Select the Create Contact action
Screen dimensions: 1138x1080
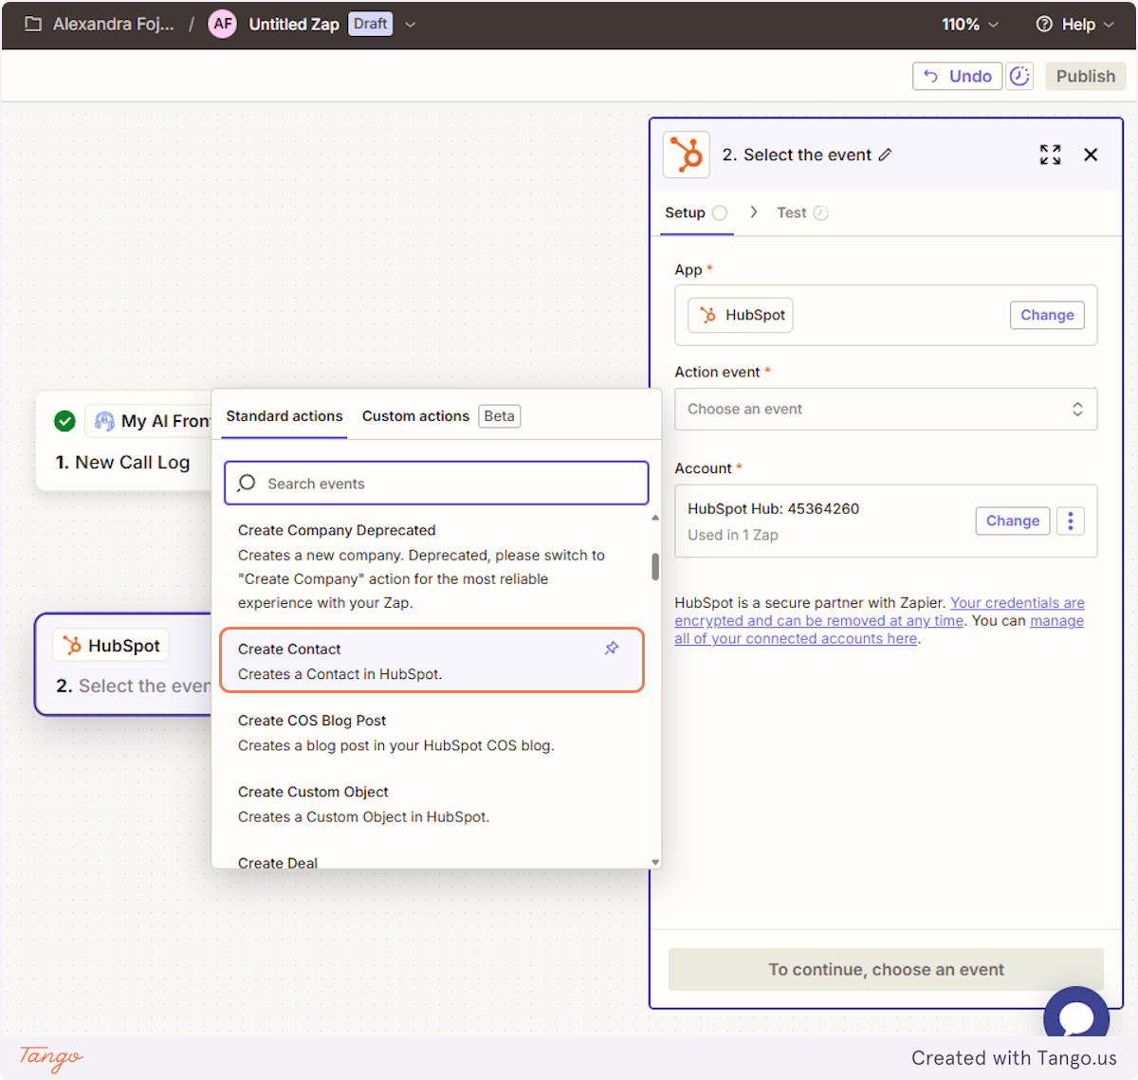pyautogui.click(x=431, y=660)
